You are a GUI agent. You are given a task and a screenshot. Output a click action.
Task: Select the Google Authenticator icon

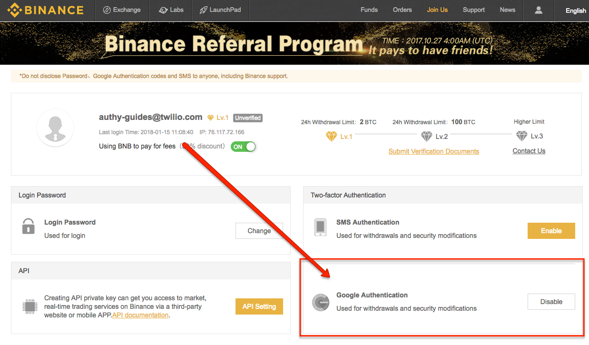click(x=320, y=302)
